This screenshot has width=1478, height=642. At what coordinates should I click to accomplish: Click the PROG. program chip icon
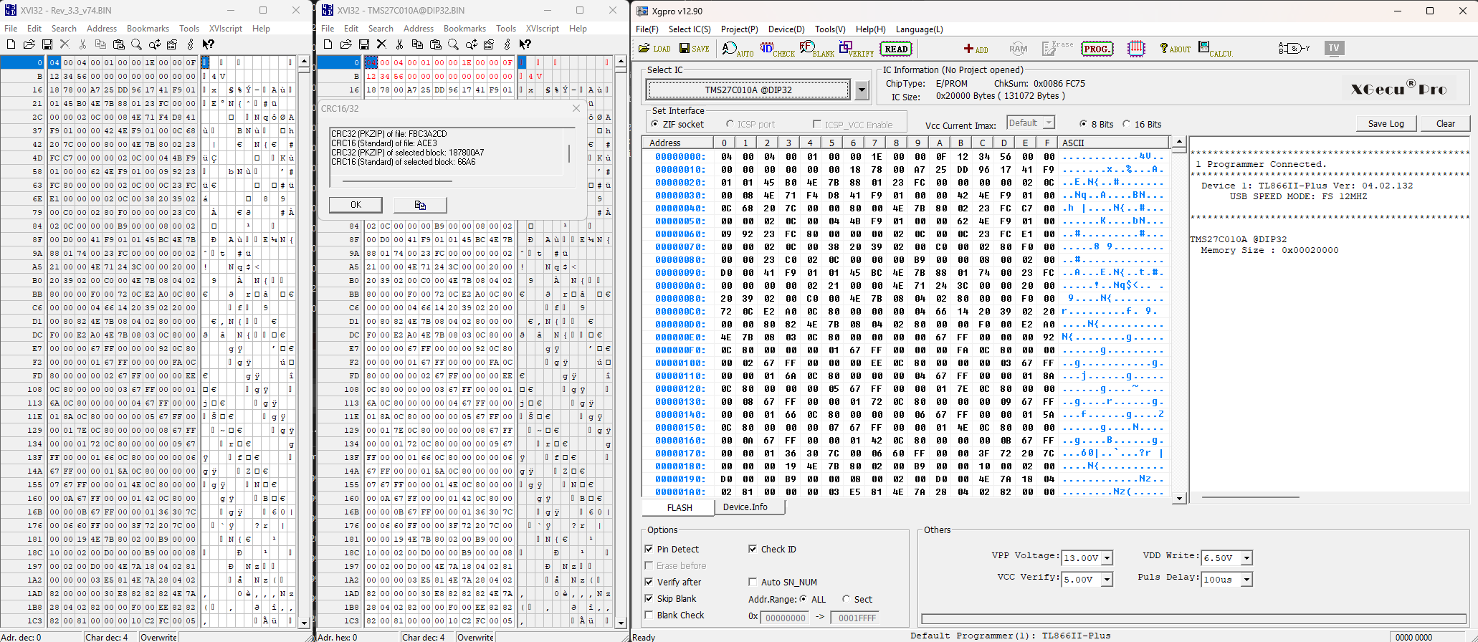pos(1097,49)
